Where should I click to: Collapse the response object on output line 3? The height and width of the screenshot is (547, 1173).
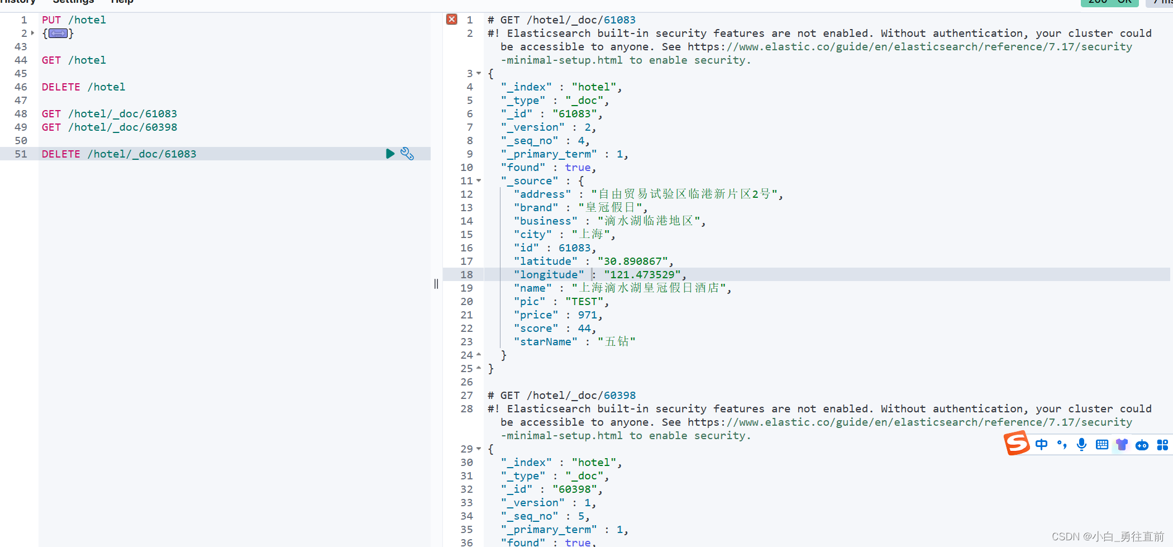point(479,73)
